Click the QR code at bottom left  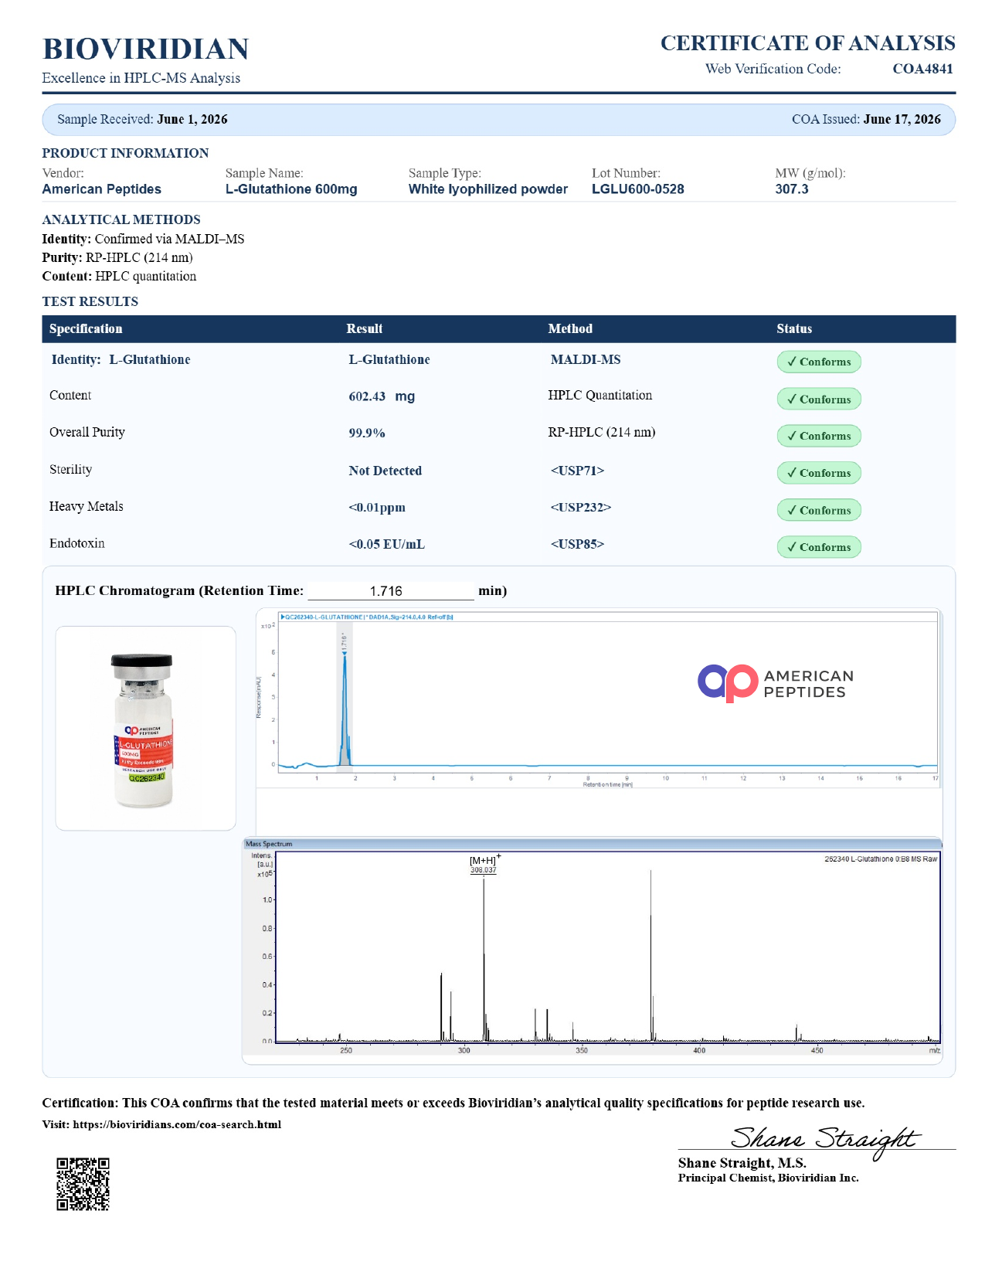pyautogui.click(x=83, y=1184)
